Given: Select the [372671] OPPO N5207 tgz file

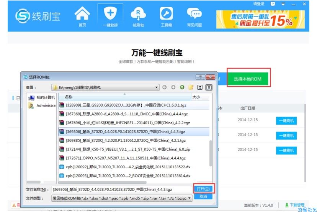Looking at the screenshot, I should click(x=134, y=158).
